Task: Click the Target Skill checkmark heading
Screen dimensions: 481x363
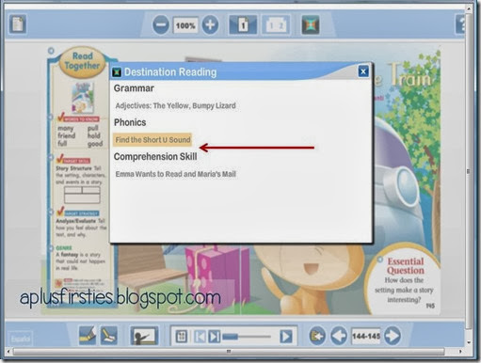Action: pyautogui.click(x=73, y=160)
